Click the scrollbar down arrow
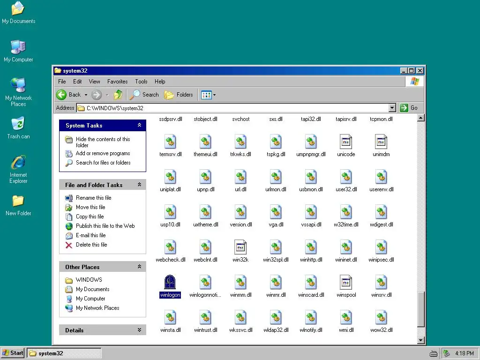 (x=421, y=340)
